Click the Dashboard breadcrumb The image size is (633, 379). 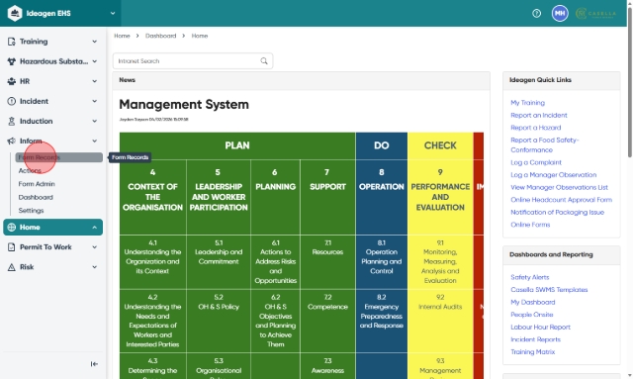160,36
